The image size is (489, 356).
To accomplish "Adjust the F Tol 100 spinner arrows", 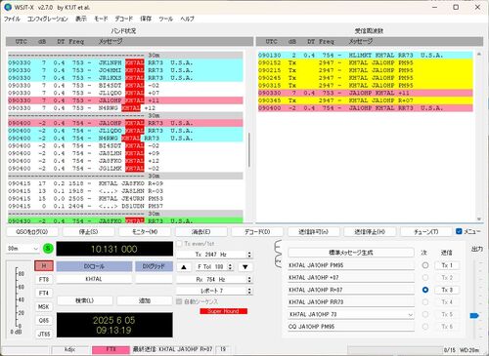I will point(230,267).
